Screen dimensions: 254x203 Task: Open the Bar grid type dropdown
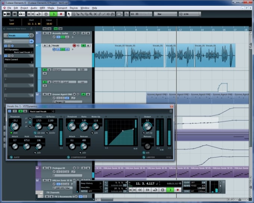tap(165, 14)
